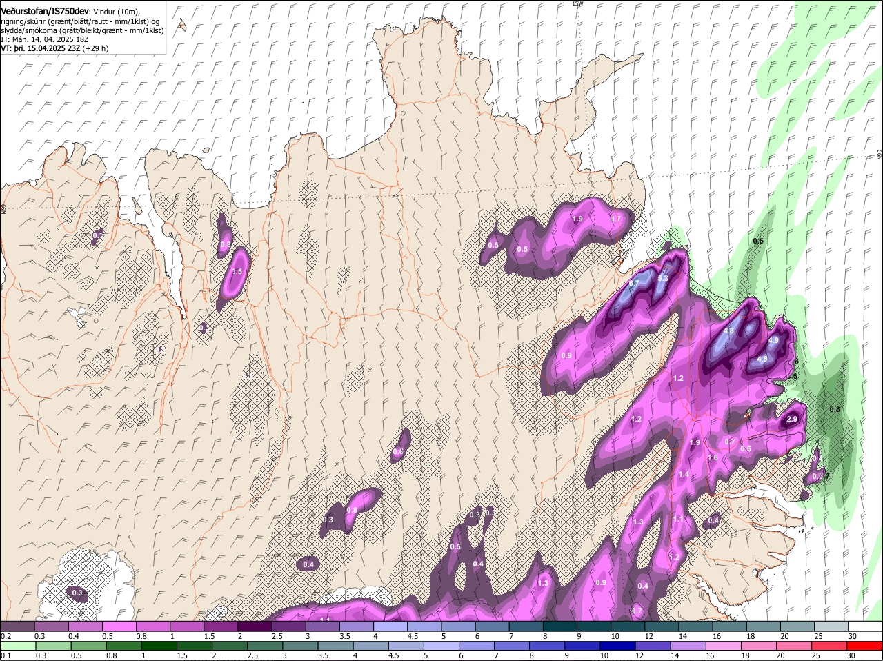Pick the lower row violet swatch starting at 12

(x=653, y=646)
